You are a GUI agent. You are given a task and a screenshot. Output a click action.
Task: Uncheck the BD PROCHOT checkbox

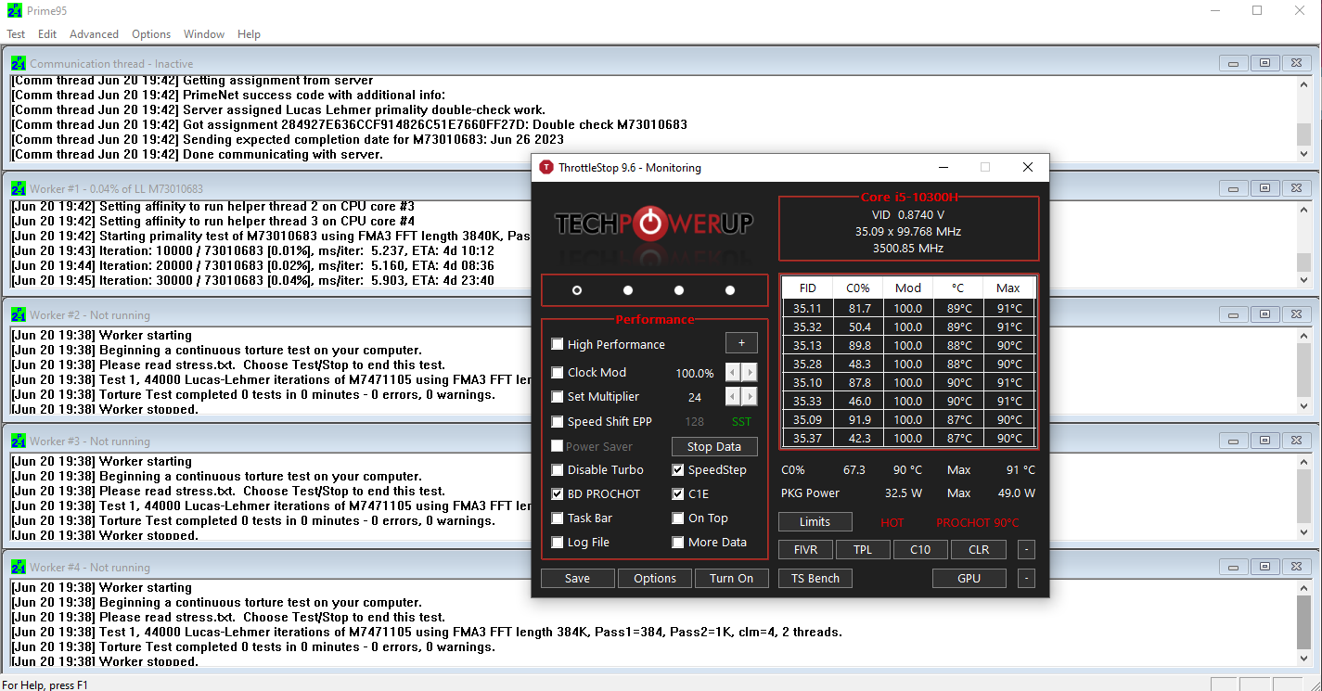pyautogui.click(x=558, y=494)
